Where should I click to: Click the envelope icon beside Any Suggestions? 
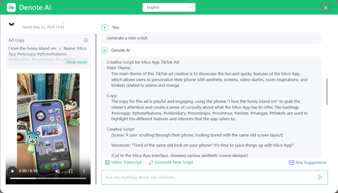291,162
